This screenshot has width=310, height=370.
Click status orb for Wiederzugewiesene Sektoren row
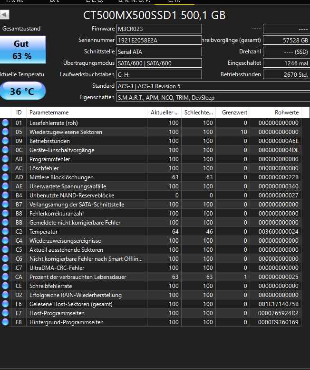point(5,132)
